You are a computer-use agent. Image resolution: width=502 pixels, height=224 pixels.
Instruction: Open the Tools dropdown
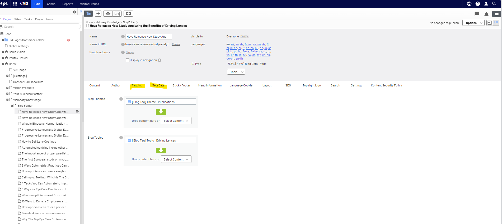(x=236, y=72)
